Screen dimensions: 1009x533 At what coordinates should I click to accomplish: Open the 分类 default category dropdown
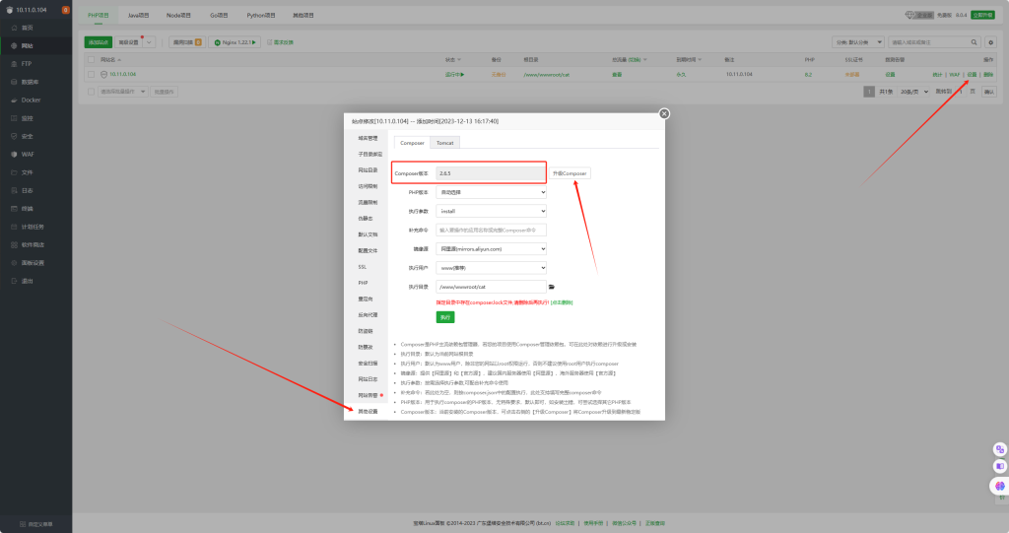point(858,42)
